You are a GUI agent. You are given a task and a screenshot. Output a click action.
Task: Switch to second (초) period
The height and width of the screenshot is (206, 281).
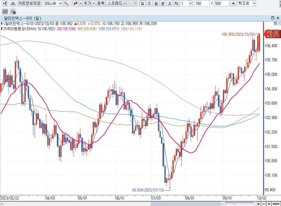(x=169, y=3)
